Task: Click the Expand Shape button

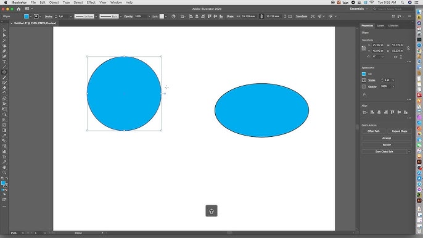Action: click(400, 131)
